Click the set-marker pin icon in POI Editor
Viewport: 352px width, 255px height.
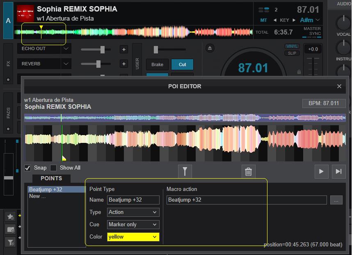185,171
